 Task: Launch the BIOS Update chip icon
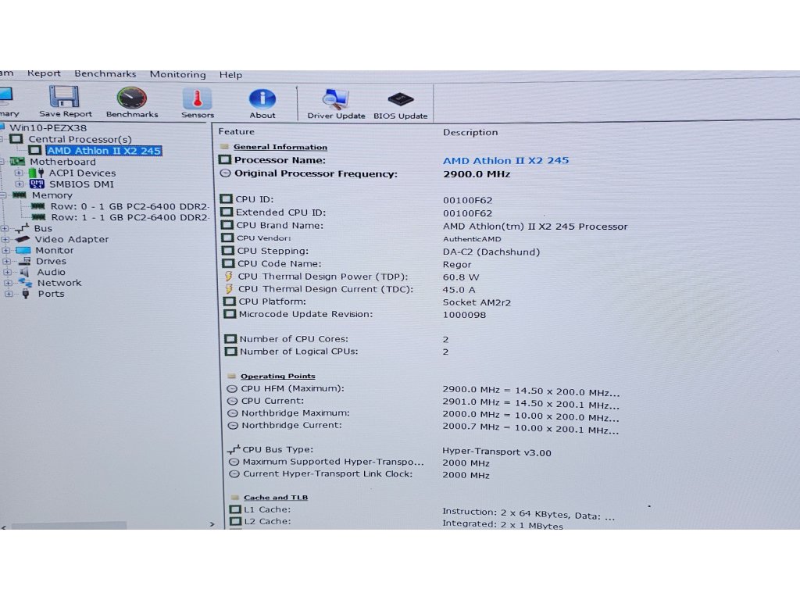401,99
